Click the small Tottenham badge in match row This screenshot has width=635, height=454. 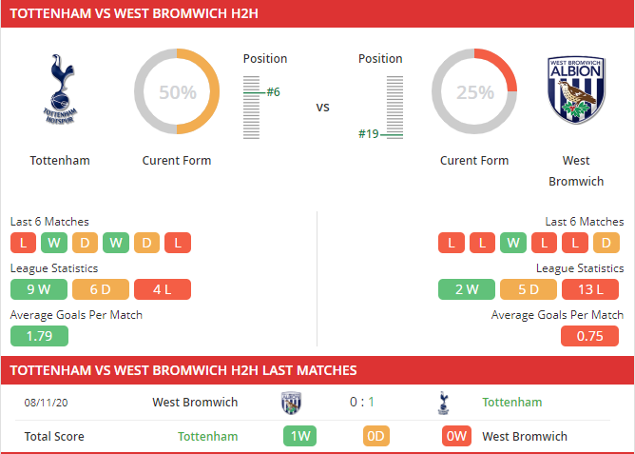pos(443,403)
